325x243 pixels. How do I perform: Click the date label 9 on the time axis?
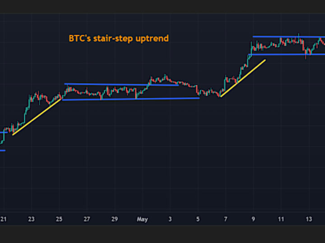(x=253, y=219)
